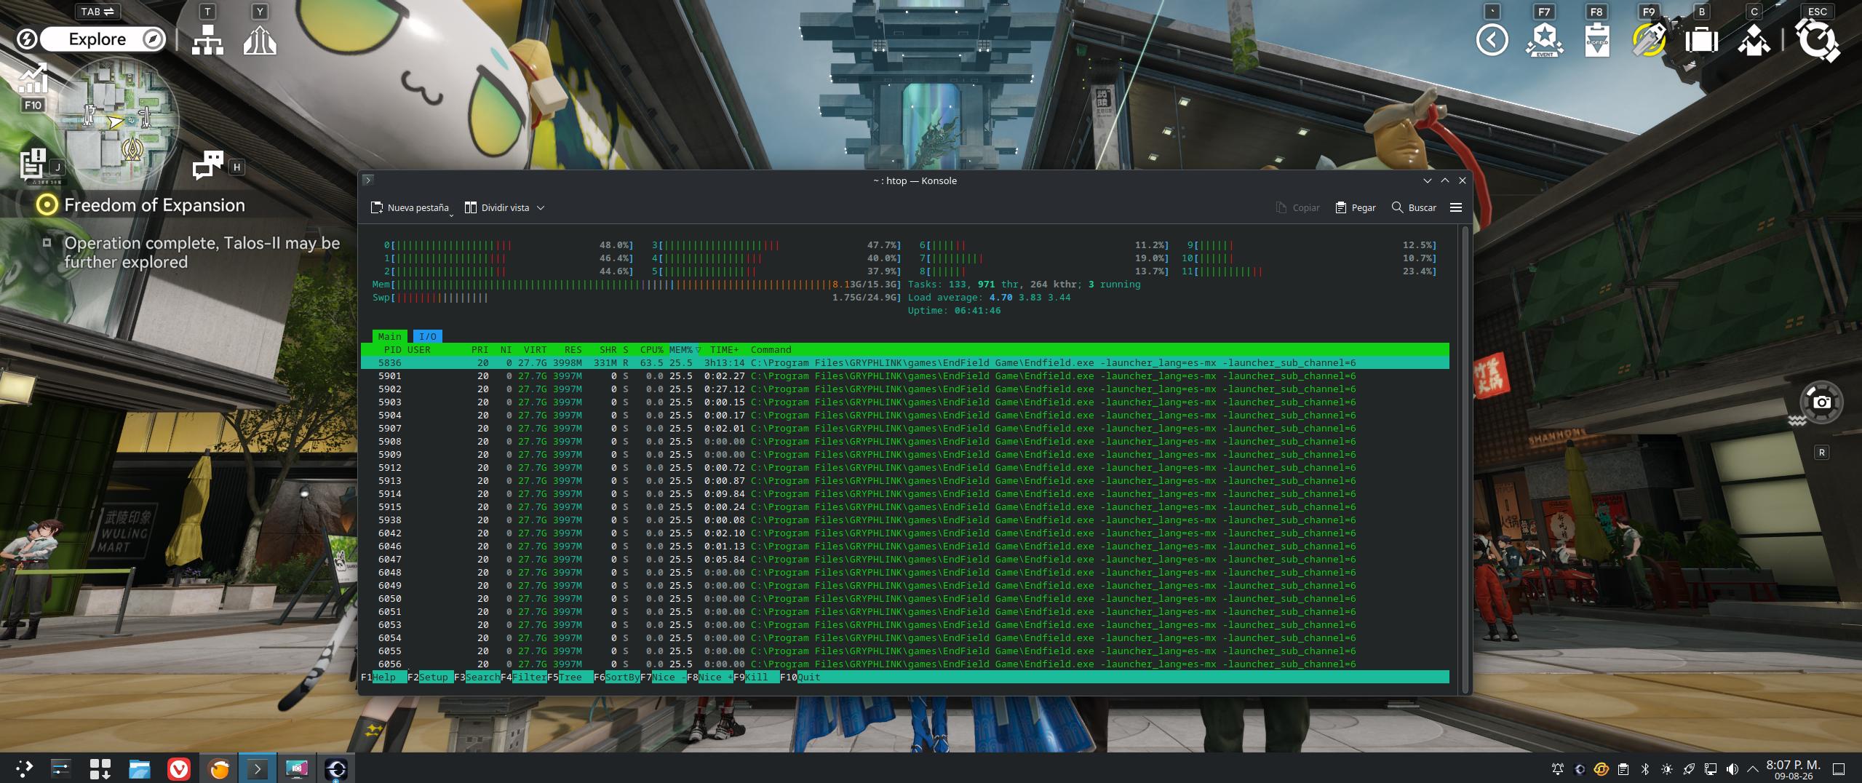1862x783 pixels.
Task: Switch to htop Main tab
Action: pyautogui.click(x=389, y=336)
